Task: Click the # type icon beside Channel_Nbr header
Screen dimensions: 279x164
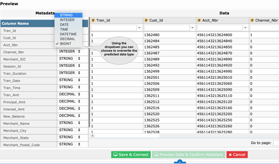Action: point(252,20)
